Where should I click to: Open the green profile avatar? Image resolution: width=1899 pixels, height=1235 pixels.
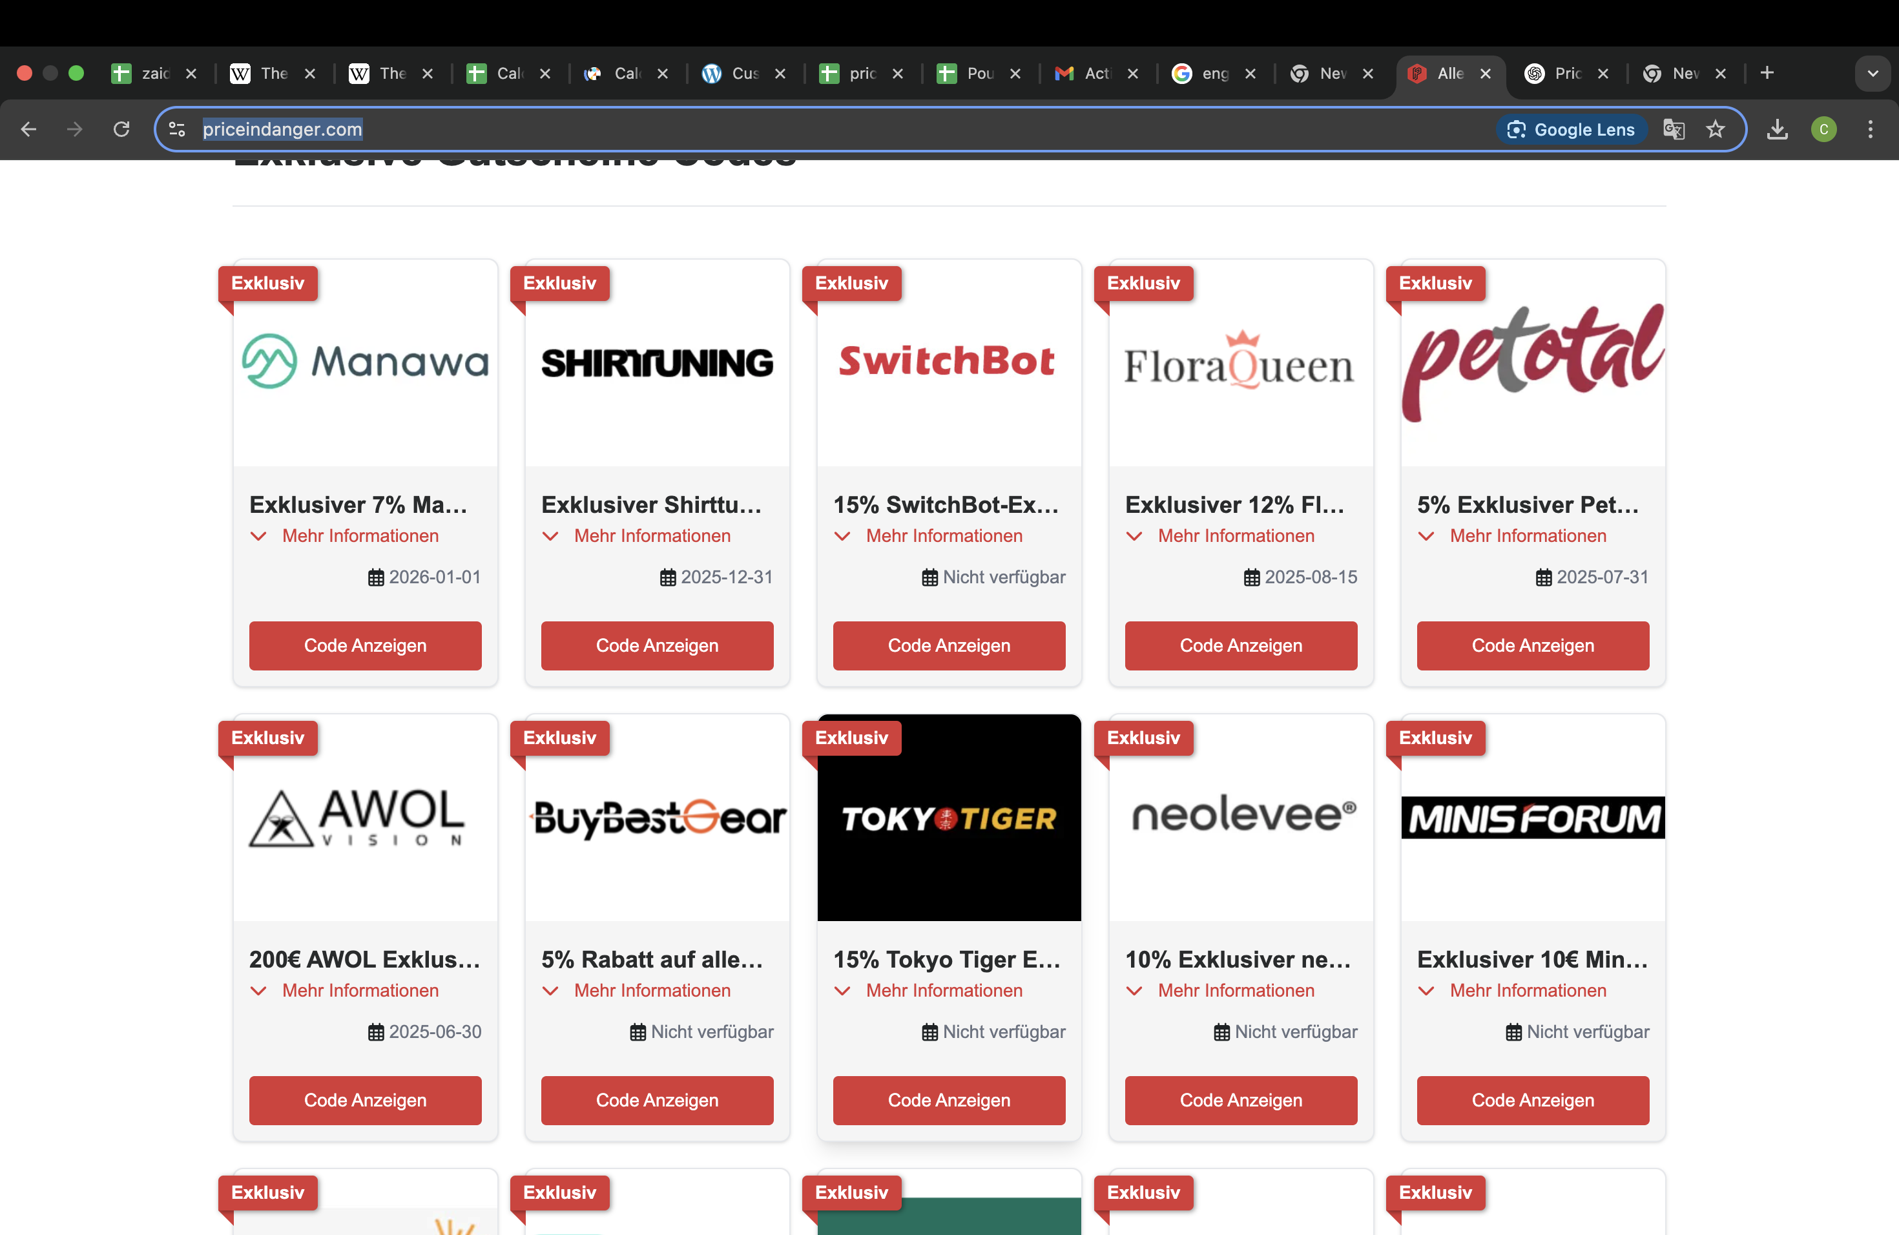click(1824, 129)
